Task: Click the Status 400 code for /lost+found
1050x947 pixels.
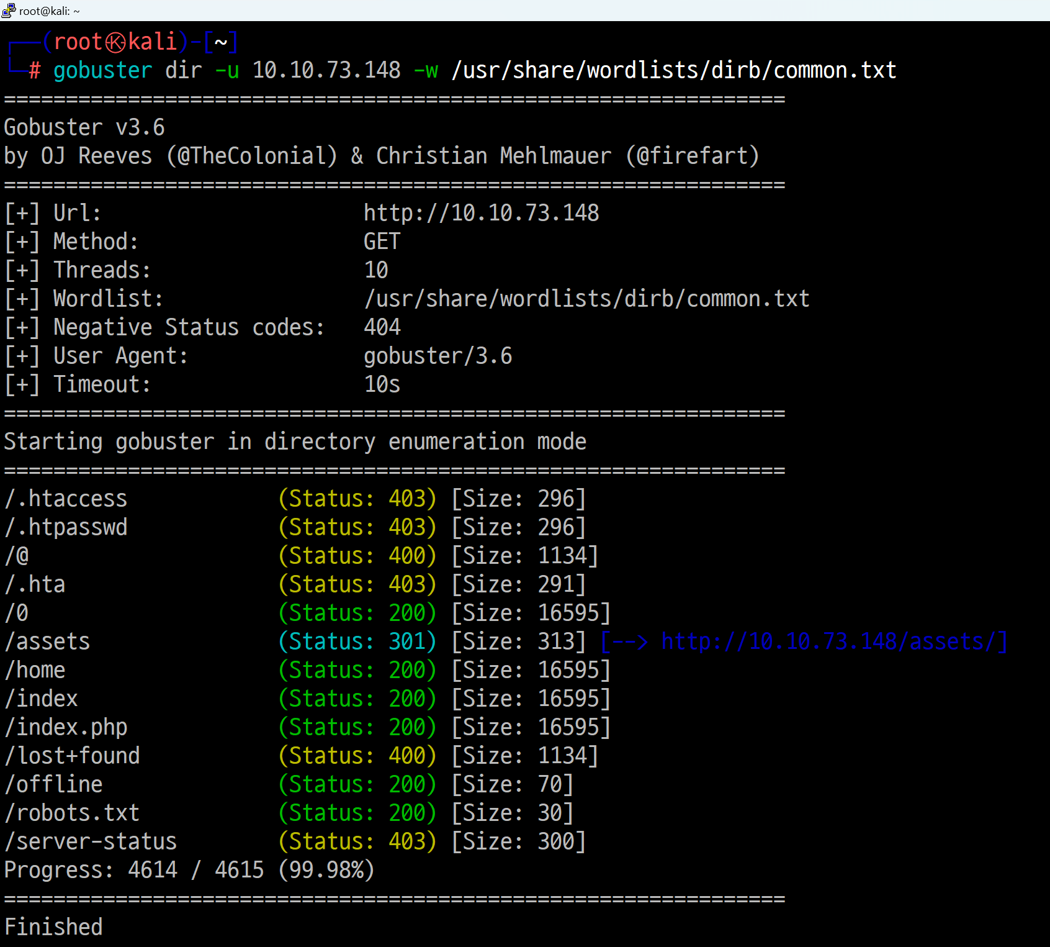Action: coord(357,756)
